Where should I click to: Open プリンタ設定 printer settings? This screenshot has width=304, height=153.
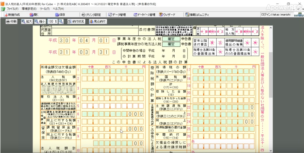click(91, 15)
